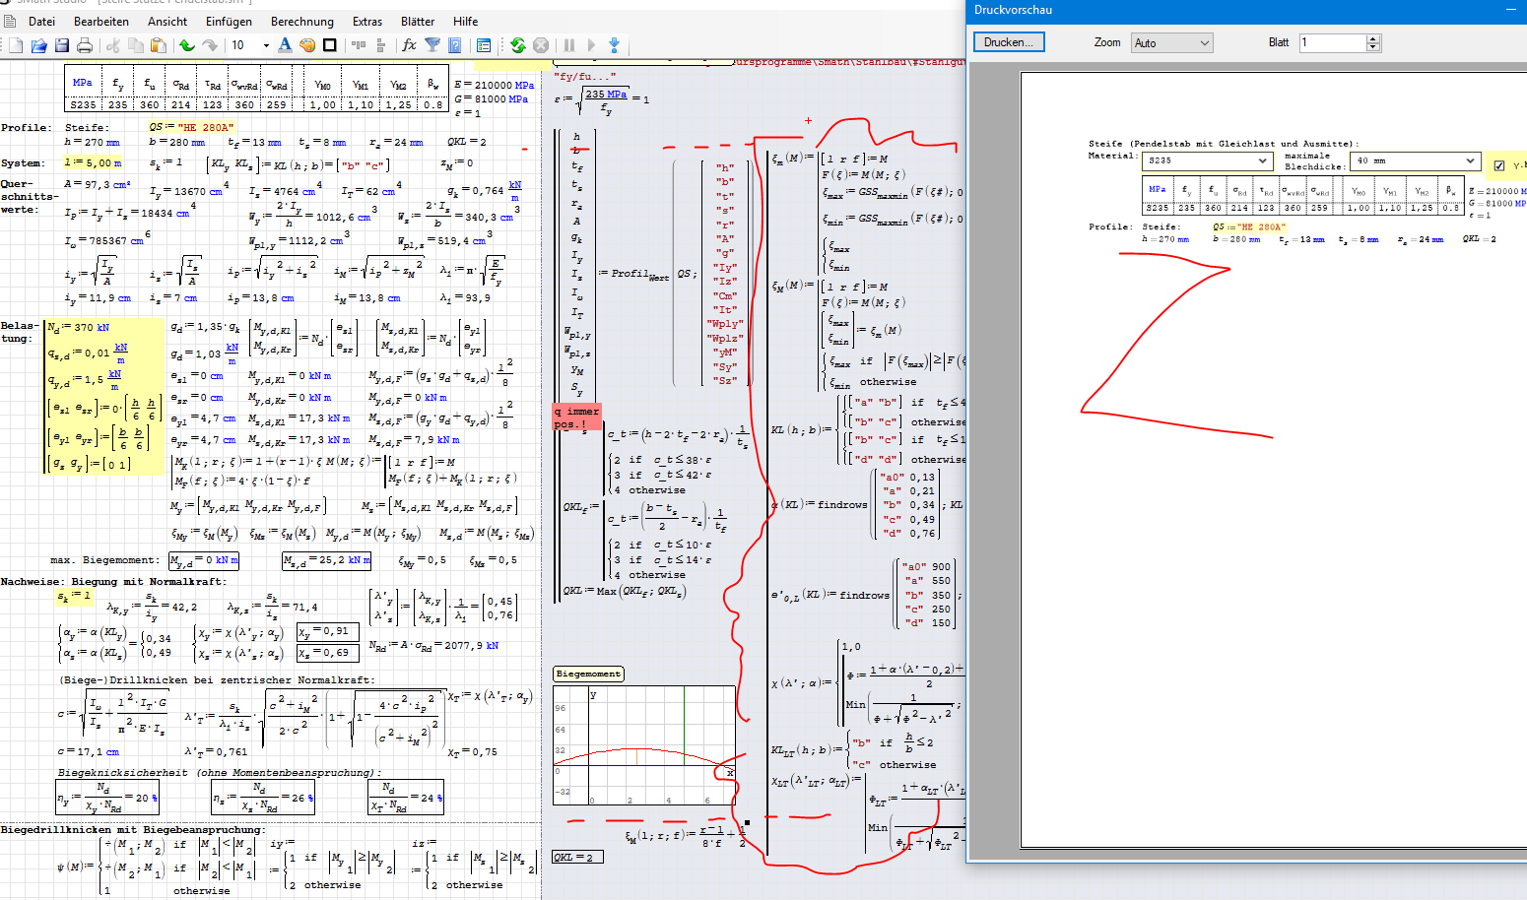The width and height of the screenshot is (1527, 900).
Task: Click the paste clipboard icon
Action: [x=159, y=45]
